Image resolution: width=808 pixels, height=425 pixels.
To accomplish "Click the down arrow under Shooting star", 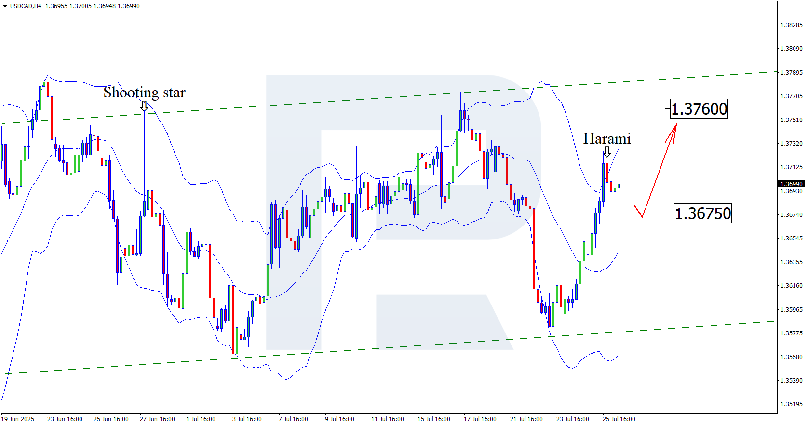I will pos(144,106).
